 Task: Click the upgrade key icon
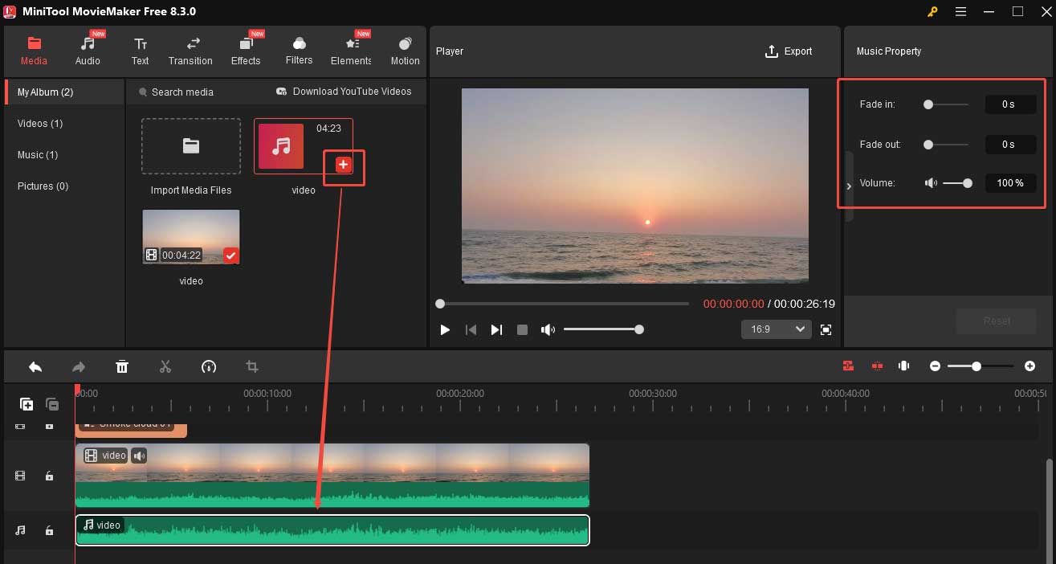932,11
